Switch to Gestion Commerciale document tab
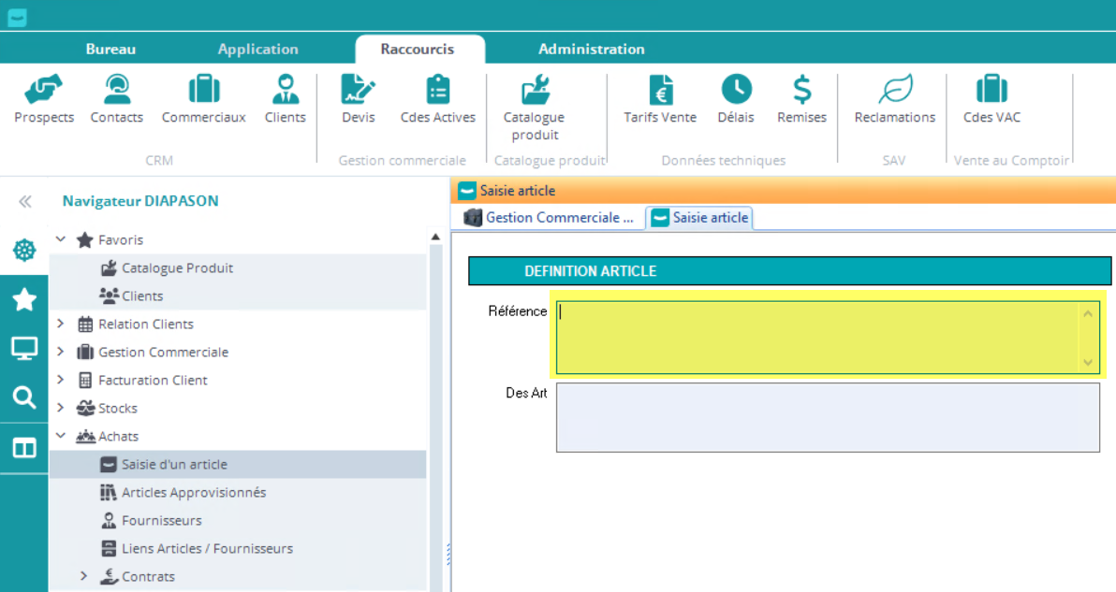The image size is (1116, 592). 550,218
